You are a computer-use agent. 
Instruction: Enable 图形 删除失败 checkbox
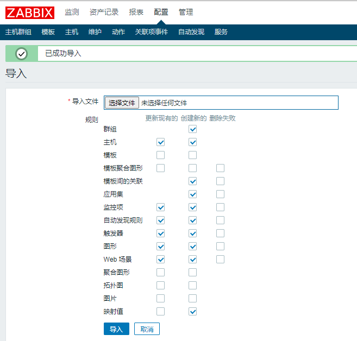tap(220, 246)
